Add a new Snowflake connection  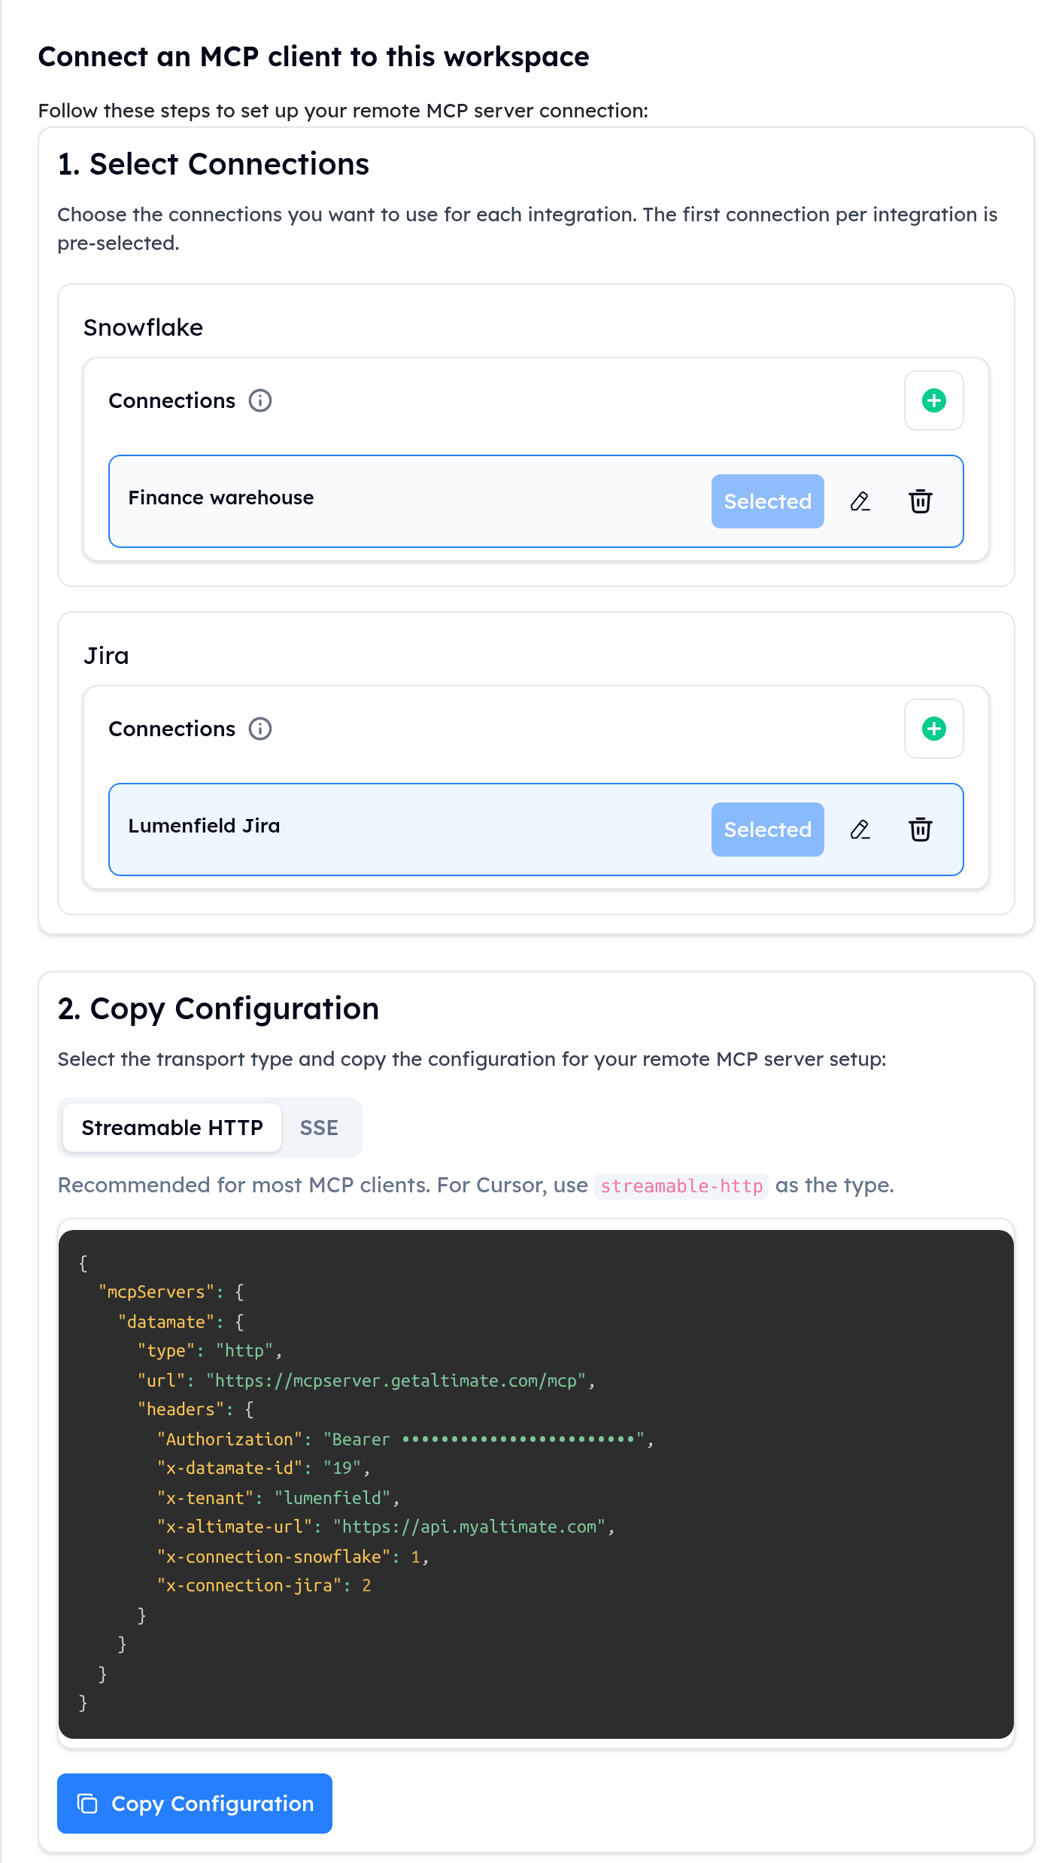pos(933,400)
